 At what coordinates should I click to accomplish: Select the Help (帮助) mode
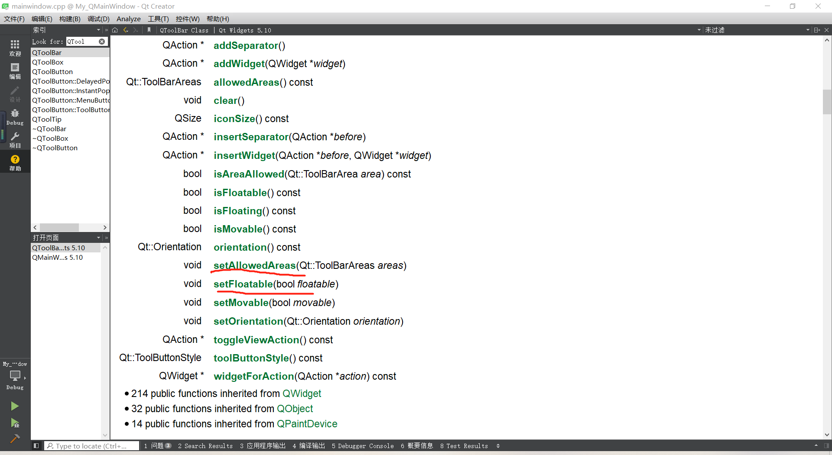point(15,162)
